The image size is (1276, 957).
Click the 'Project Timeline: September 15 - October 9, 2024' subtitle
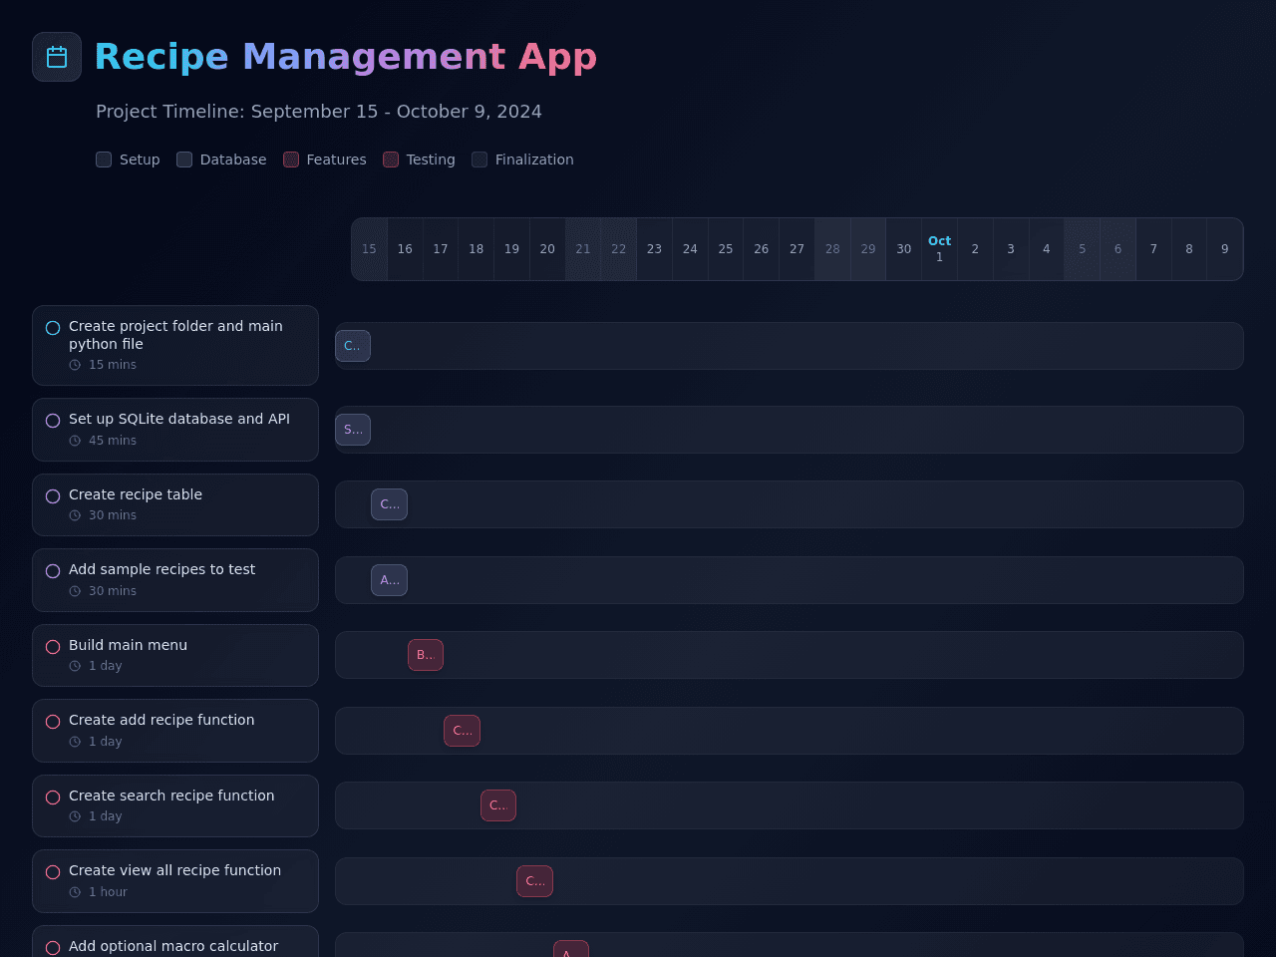[319, 112]
